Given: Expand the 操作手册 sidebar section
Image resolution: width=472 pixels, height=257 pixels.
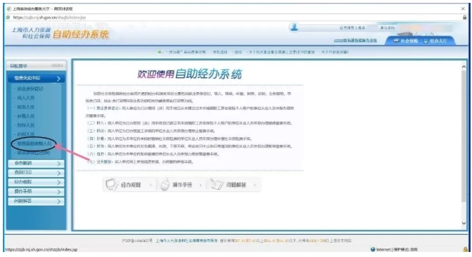Looking at the screenshot, I should tap(36, 191).
